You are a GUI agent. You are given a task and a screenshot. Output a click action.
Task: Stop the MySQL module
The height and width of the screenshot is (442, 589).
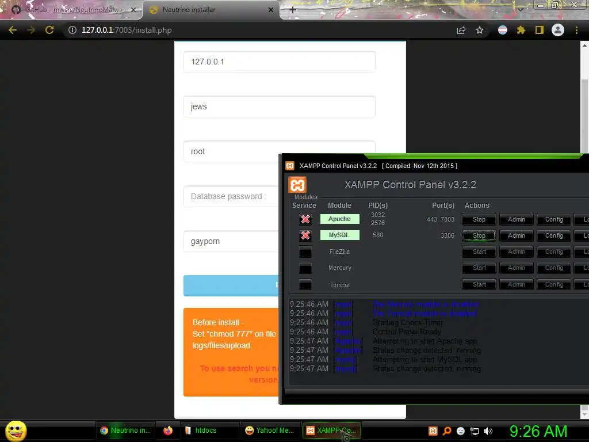point(479,235)
